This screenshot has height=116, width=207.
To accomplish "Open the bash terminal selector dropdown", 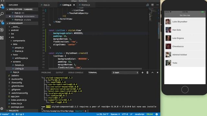I will [x=125, y=72].
